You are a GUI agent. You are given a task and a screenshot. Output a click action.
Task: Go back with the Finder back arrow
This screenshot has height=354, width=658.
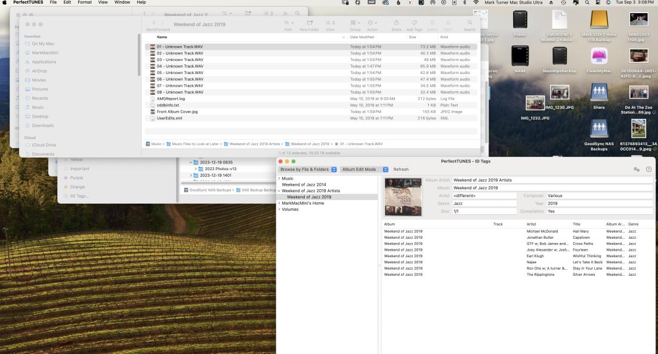(153, 23)
